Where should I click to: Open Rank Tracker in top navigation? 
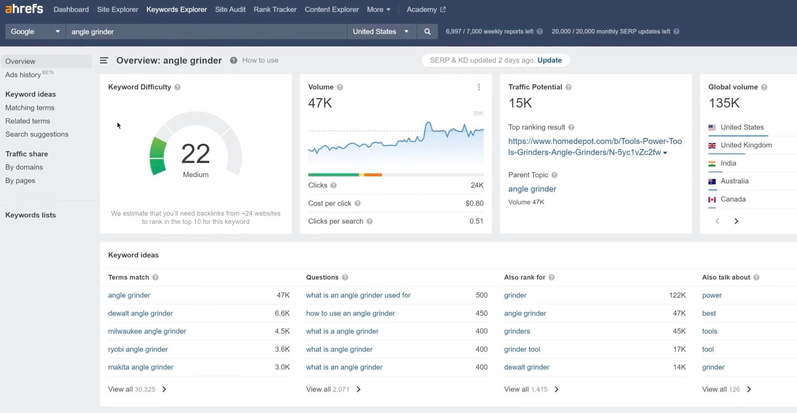275,9
